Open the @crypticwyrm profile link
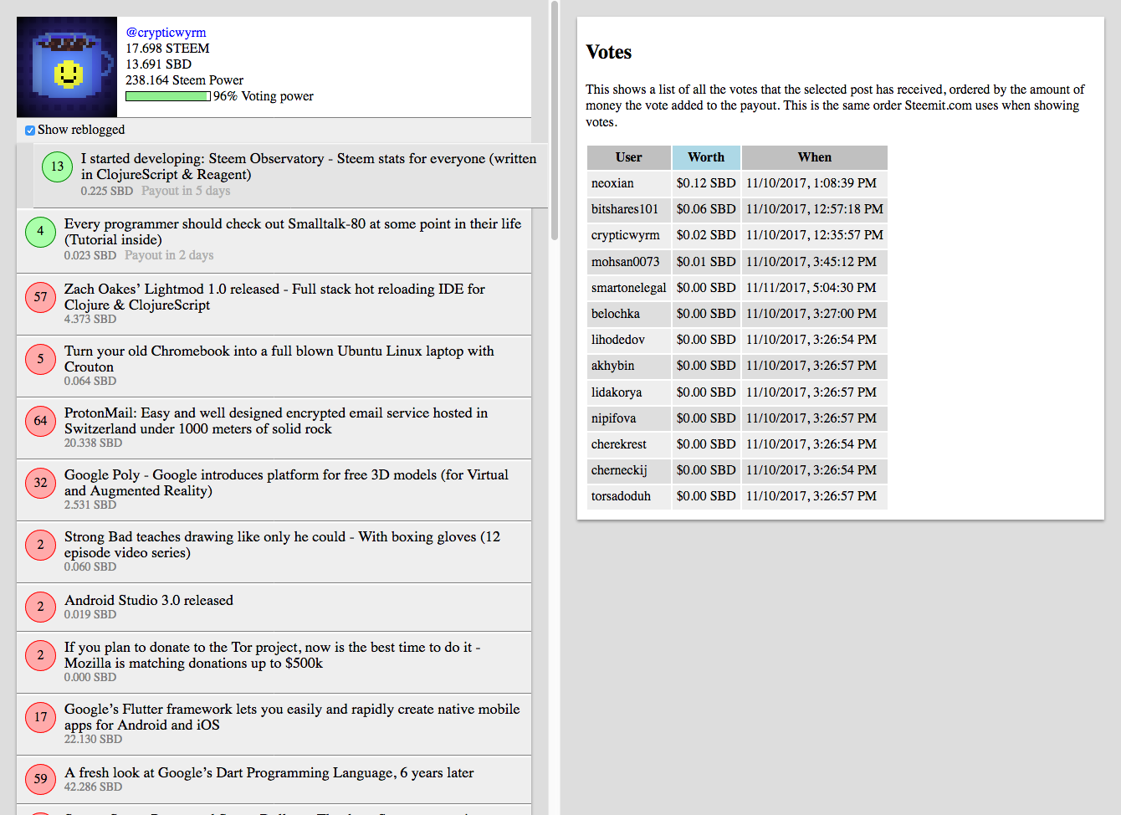The width and height of the screenshot is (1121, 815). 166,33
